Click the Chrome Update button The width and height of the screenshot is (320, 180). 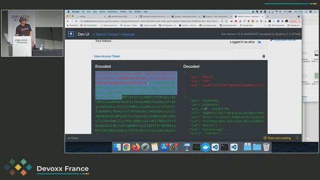pos(294,21)
